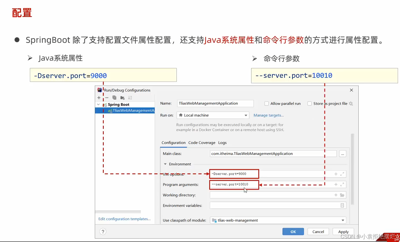
Task: Click 'Run/Debug Configurations' title text
Action: [x=127, y=90]
